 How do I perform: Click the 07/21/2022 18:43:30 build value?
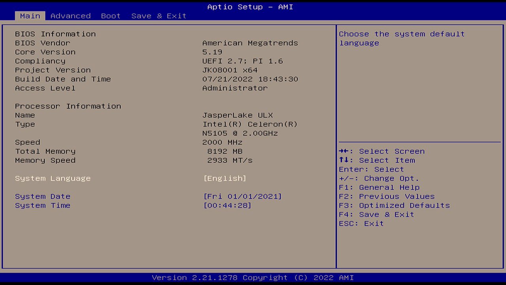point(250,79)
